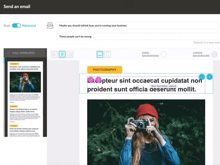Open the Email Background color picker

click(x=164, y=54)
